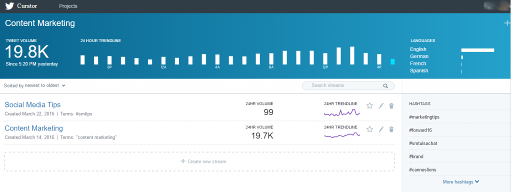512x192 pixels.
Task: Click the cyan current-hour trendline bar
Action: pos(393,61)
